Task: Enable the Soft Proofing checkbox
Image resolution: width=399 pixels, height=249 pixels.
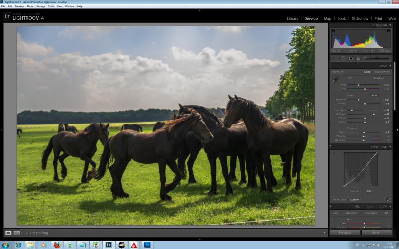Action: 27,233
